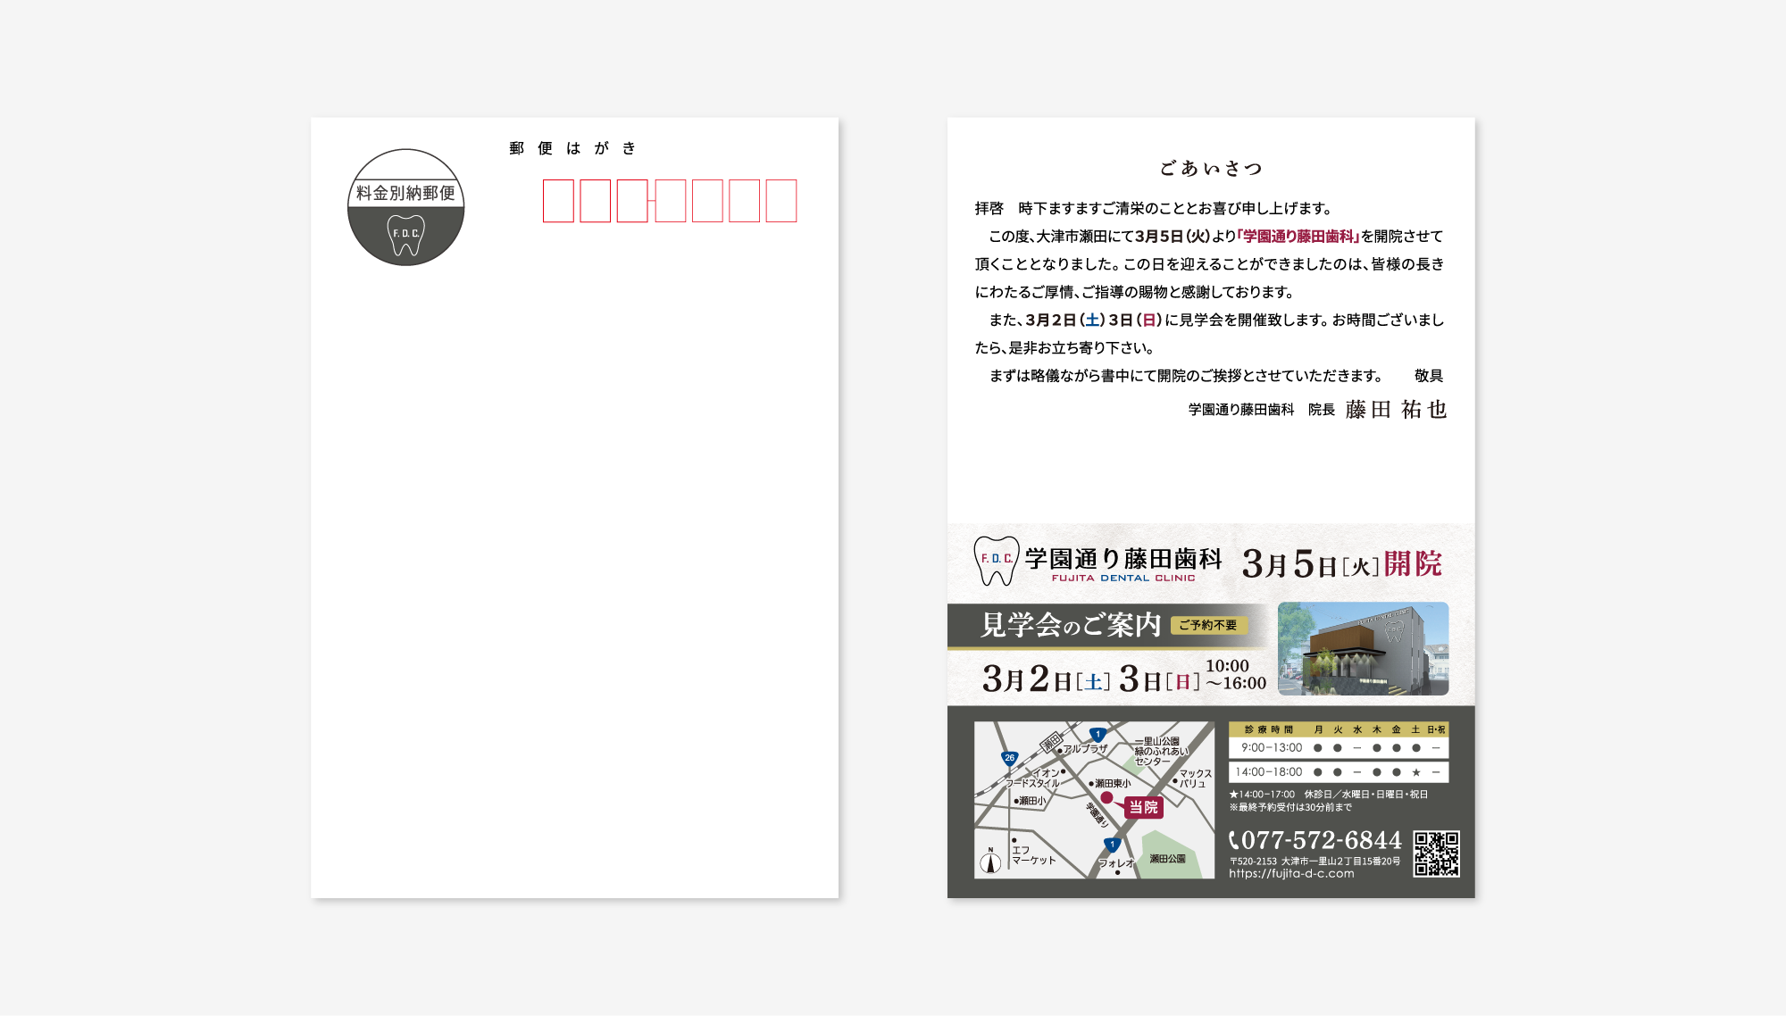Click the red 「学園通り藤田歯科」 text in letter
The height and width of the screenshot is (1016, 1786).
click(x=1298, y=237)
